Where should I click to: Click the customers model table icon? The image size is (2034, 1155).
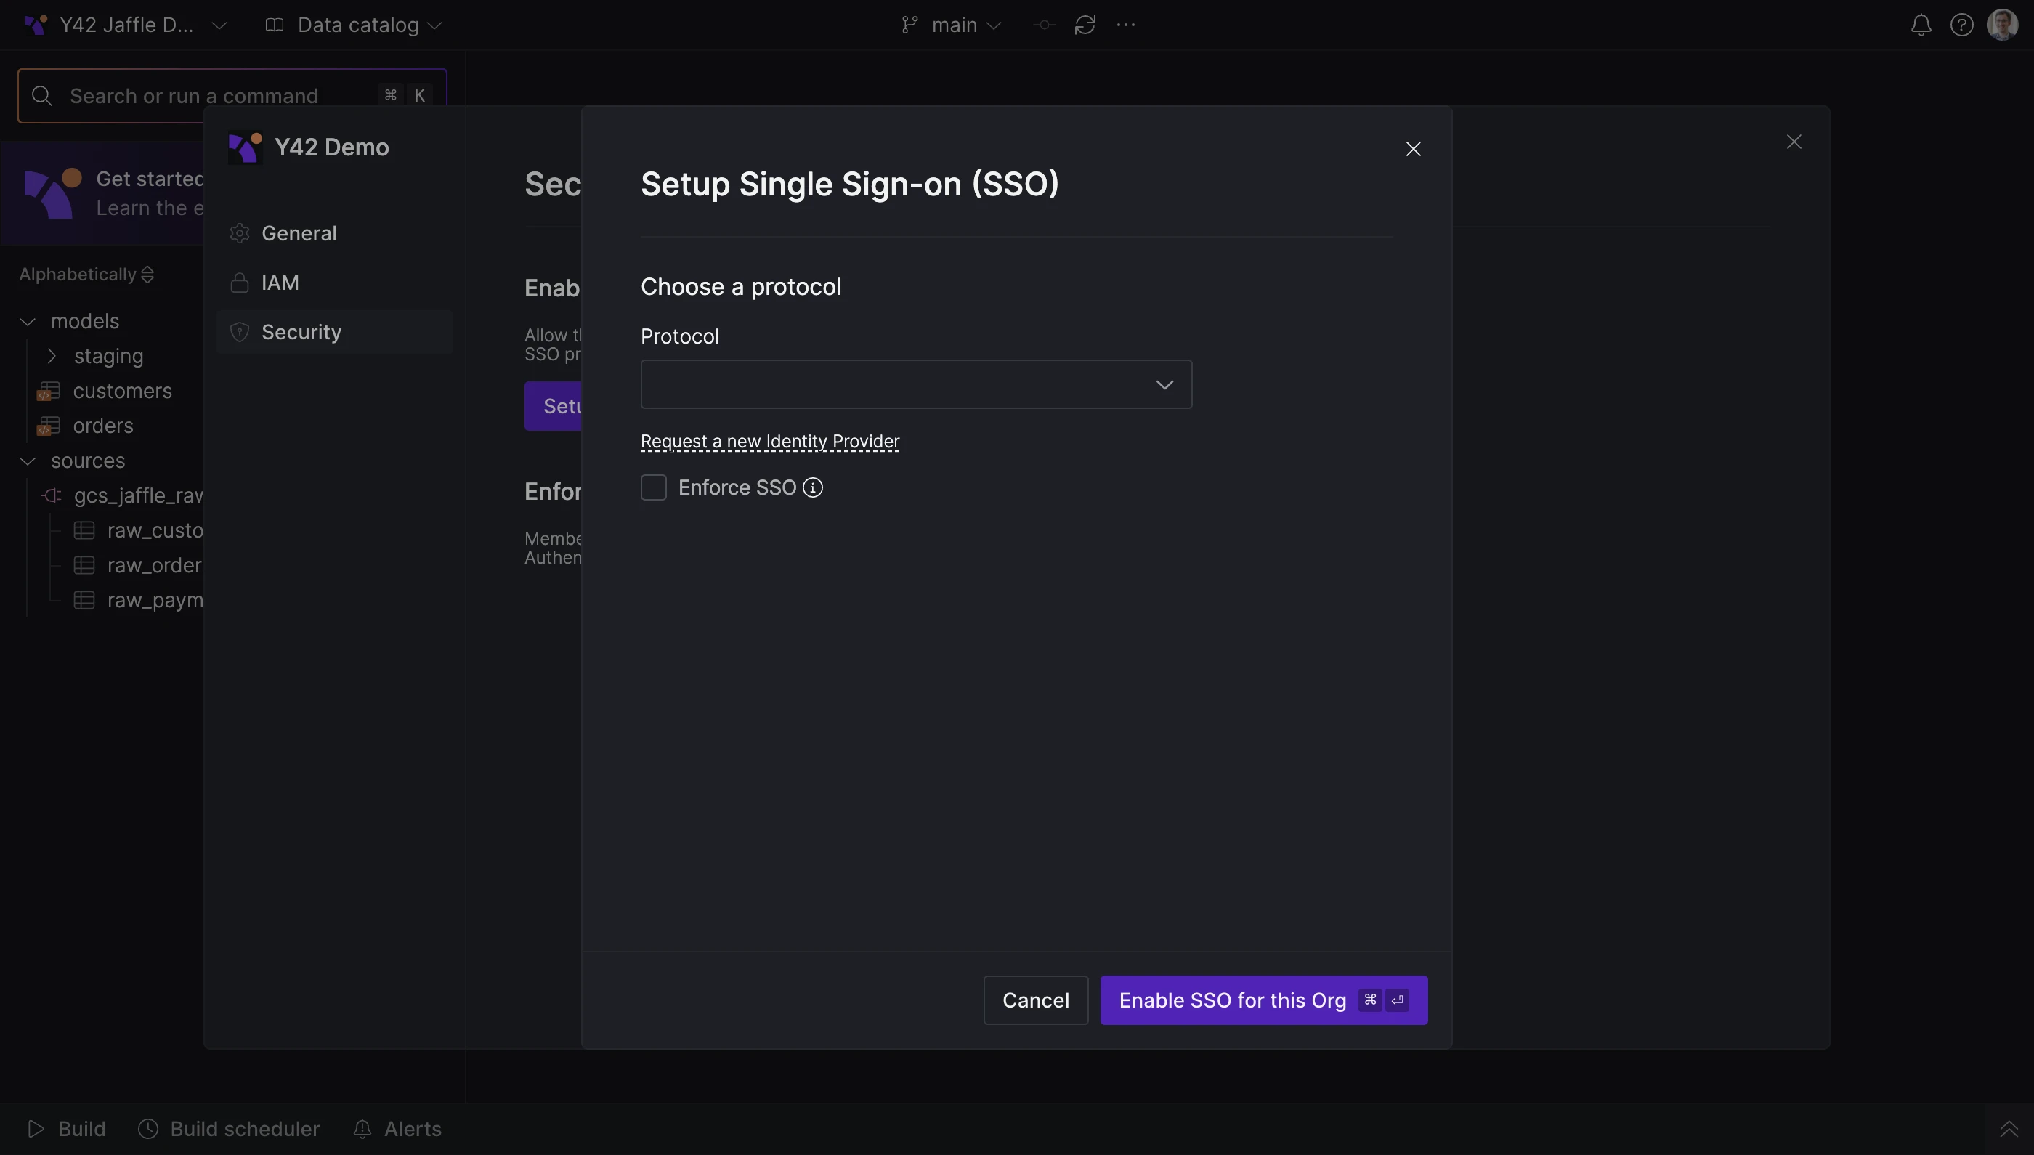[x=49, y=391]
